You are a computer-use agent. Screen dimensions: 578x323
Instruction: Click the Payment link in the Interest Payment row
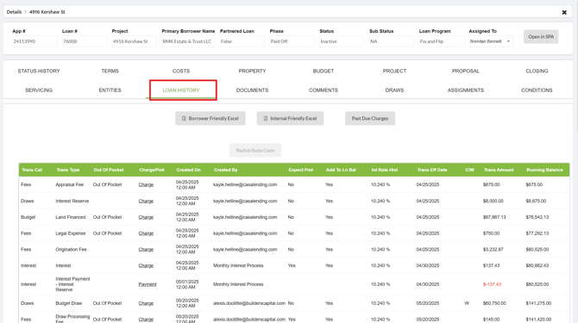148,284
